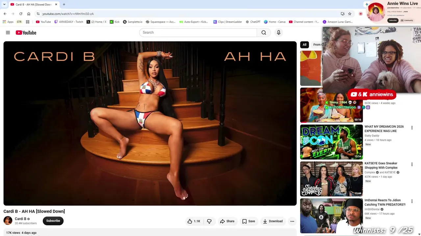Start voice search with the microphone
Screen dimensions: 421x236
279,32
